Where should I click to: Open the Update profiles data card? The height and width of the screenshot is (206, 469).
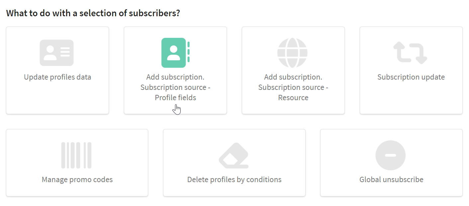tap(57, 70)
